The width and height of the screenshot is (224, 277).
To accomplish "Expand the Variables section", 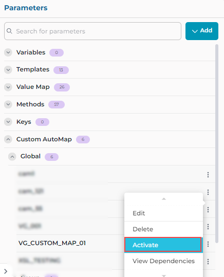I will tap(8, 52).
